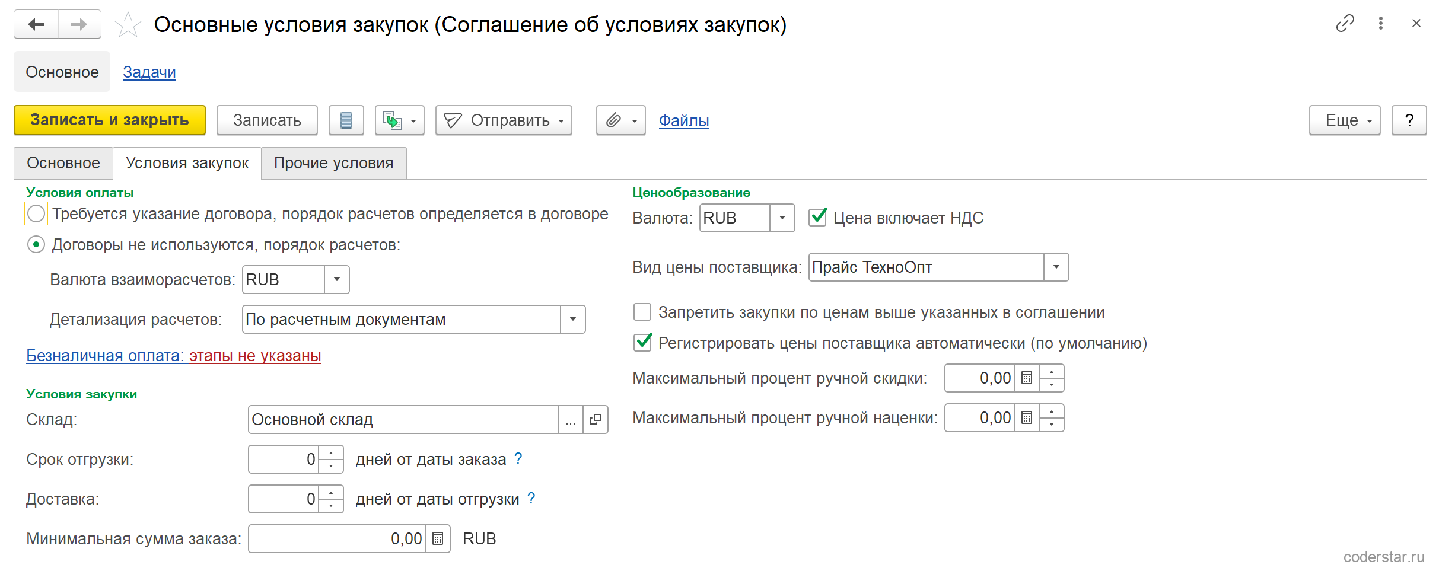This screenshot has height=571, width=1439.
Task: Expand Валюта взаиморасчетов dropdown
Action: click(336, 279)
